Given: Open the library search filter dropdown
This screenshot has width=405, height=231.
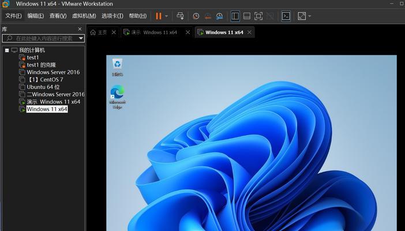Looking at the screenshot, I should [x=81, y=39].
